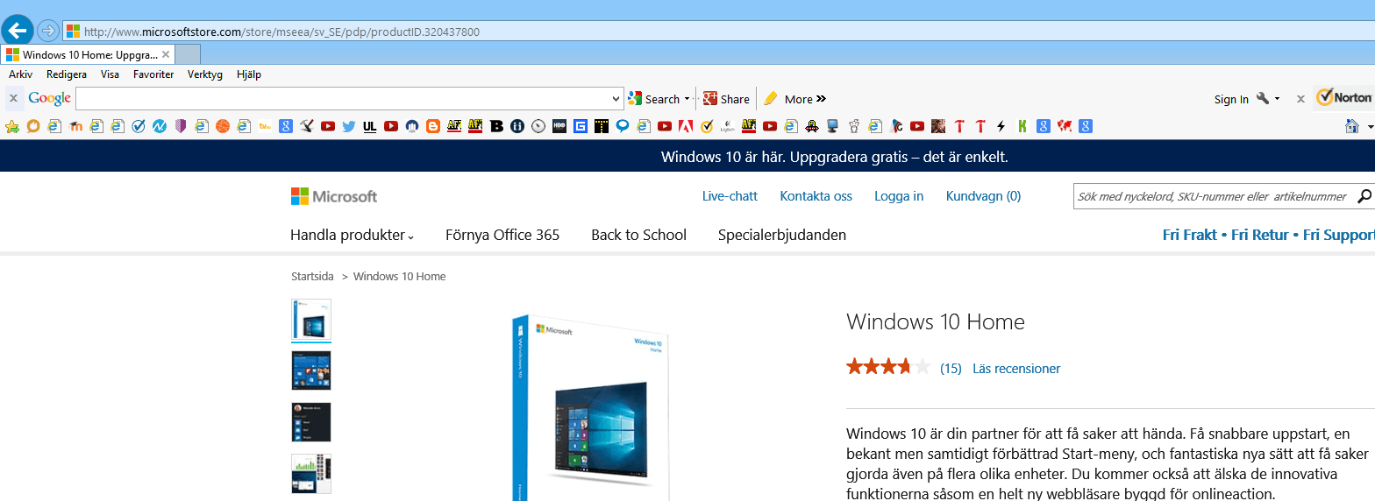Click the browser forward arrow button
Image resolution: width=1375 pixels, height=501 pixels.
tap(48, 32)
